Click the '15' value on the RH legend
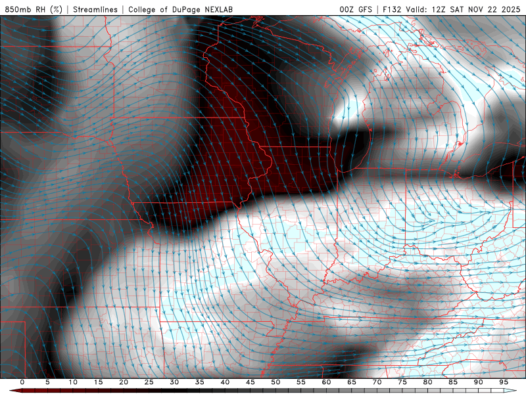This screenshot has height=394, width=526. 98,382
